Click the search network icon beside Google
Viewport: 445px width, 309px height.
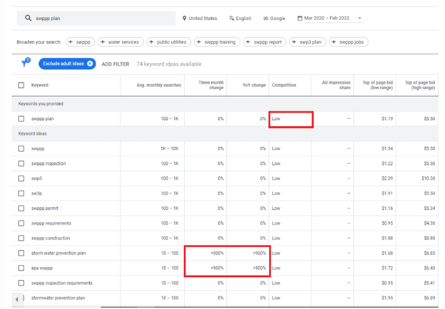pos(265,18)
